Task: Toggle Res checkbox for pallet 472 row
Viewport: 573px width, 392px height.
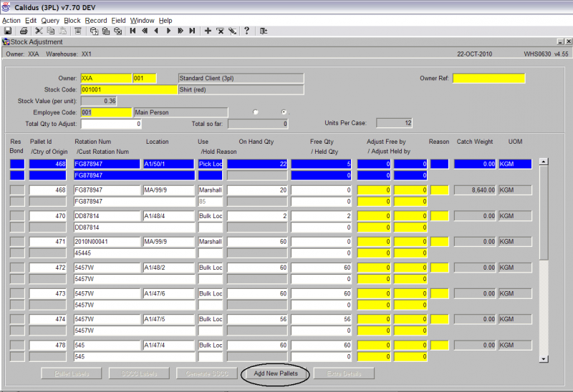Action: [x=17, y=268]
